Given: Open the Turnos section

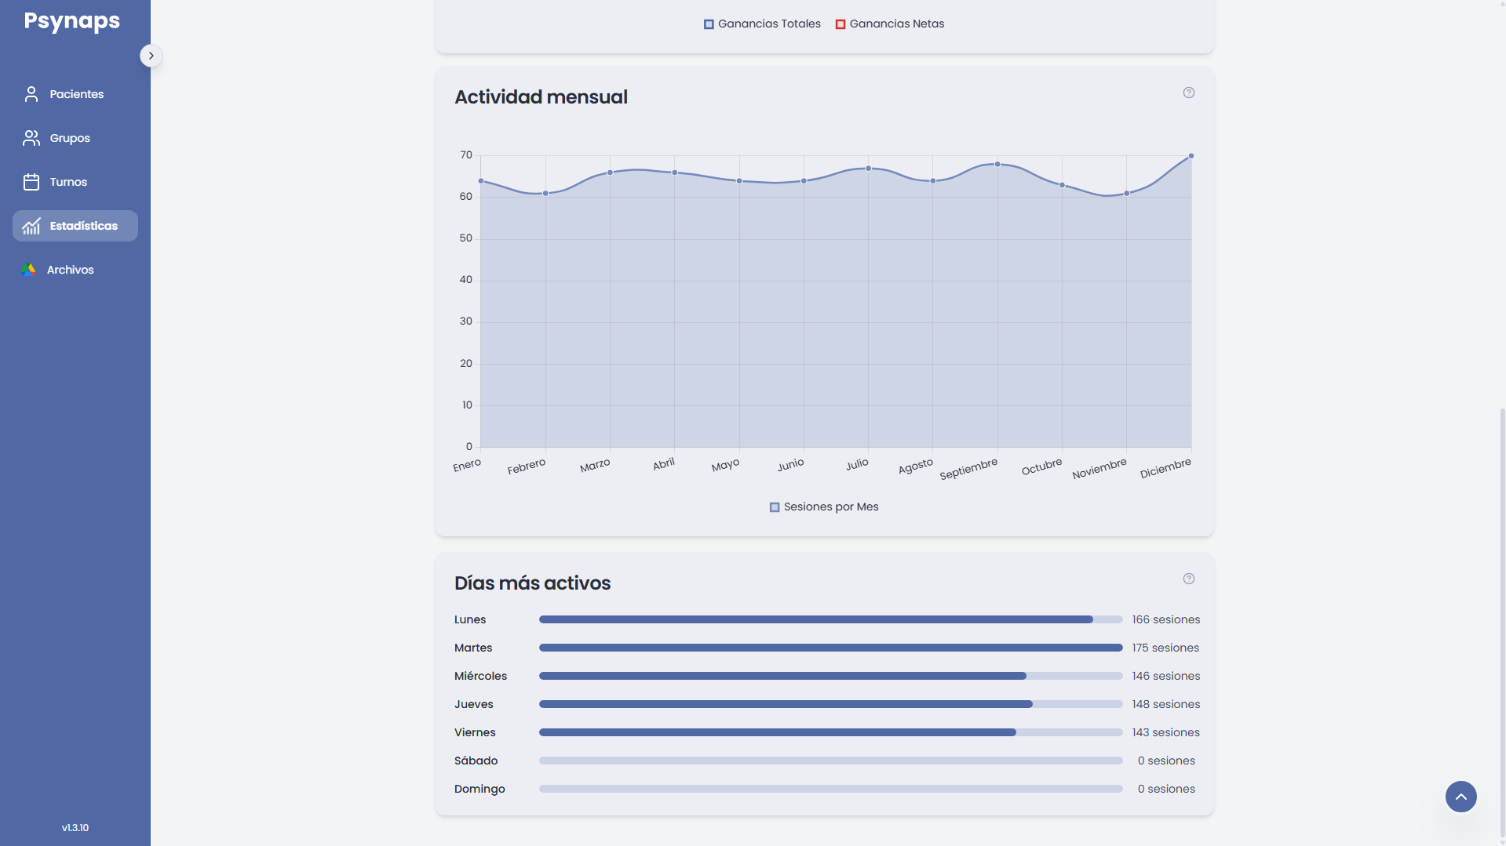Looking at the screenshot, I should pos(75,182).
